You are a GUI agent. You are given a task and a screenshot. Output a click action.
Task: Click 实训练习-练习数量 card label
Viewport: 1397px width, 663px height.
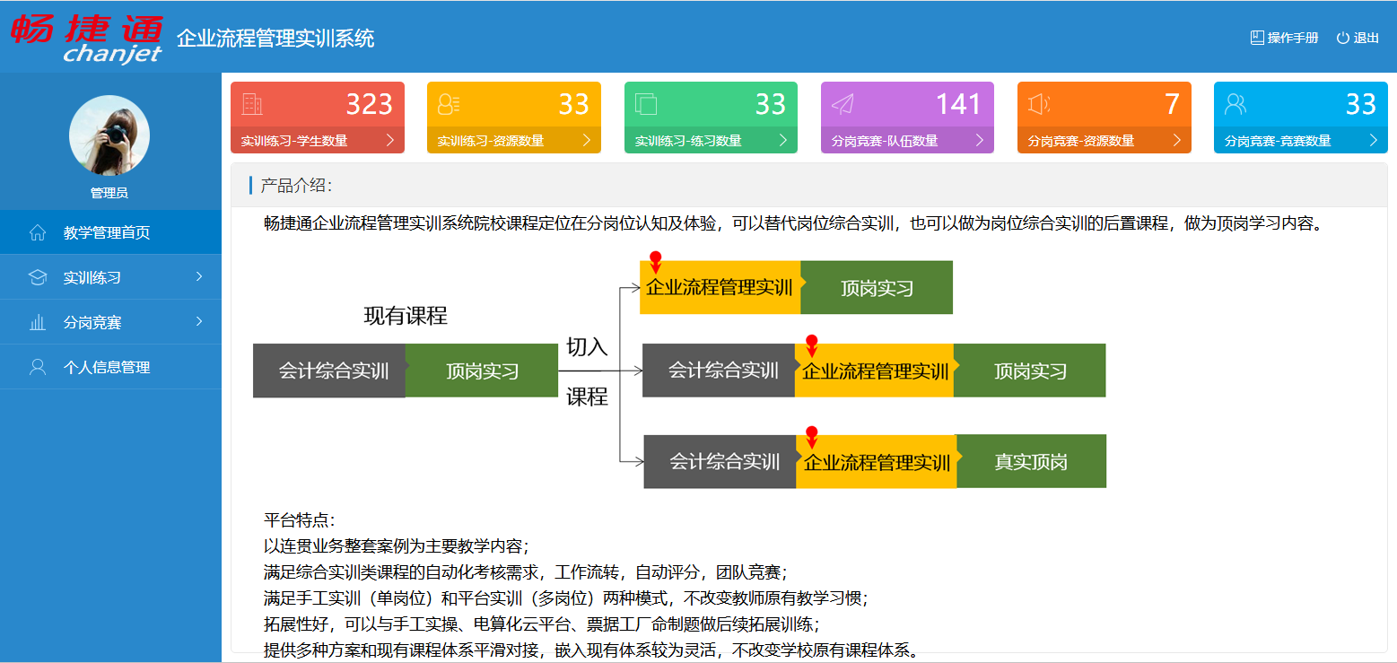point(688,141)
